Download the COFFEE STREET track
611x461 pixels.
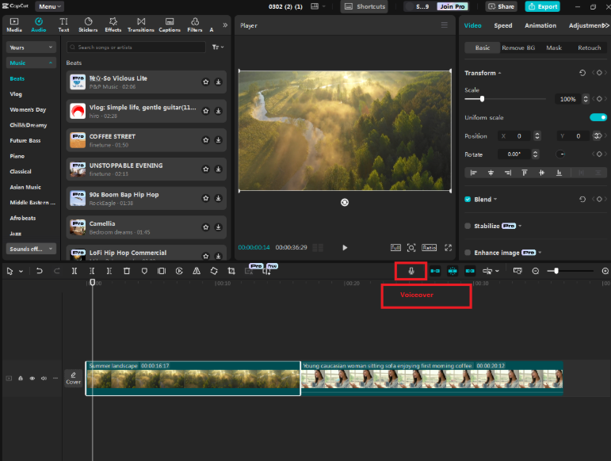pyautogui.click(x=218, y=140)
